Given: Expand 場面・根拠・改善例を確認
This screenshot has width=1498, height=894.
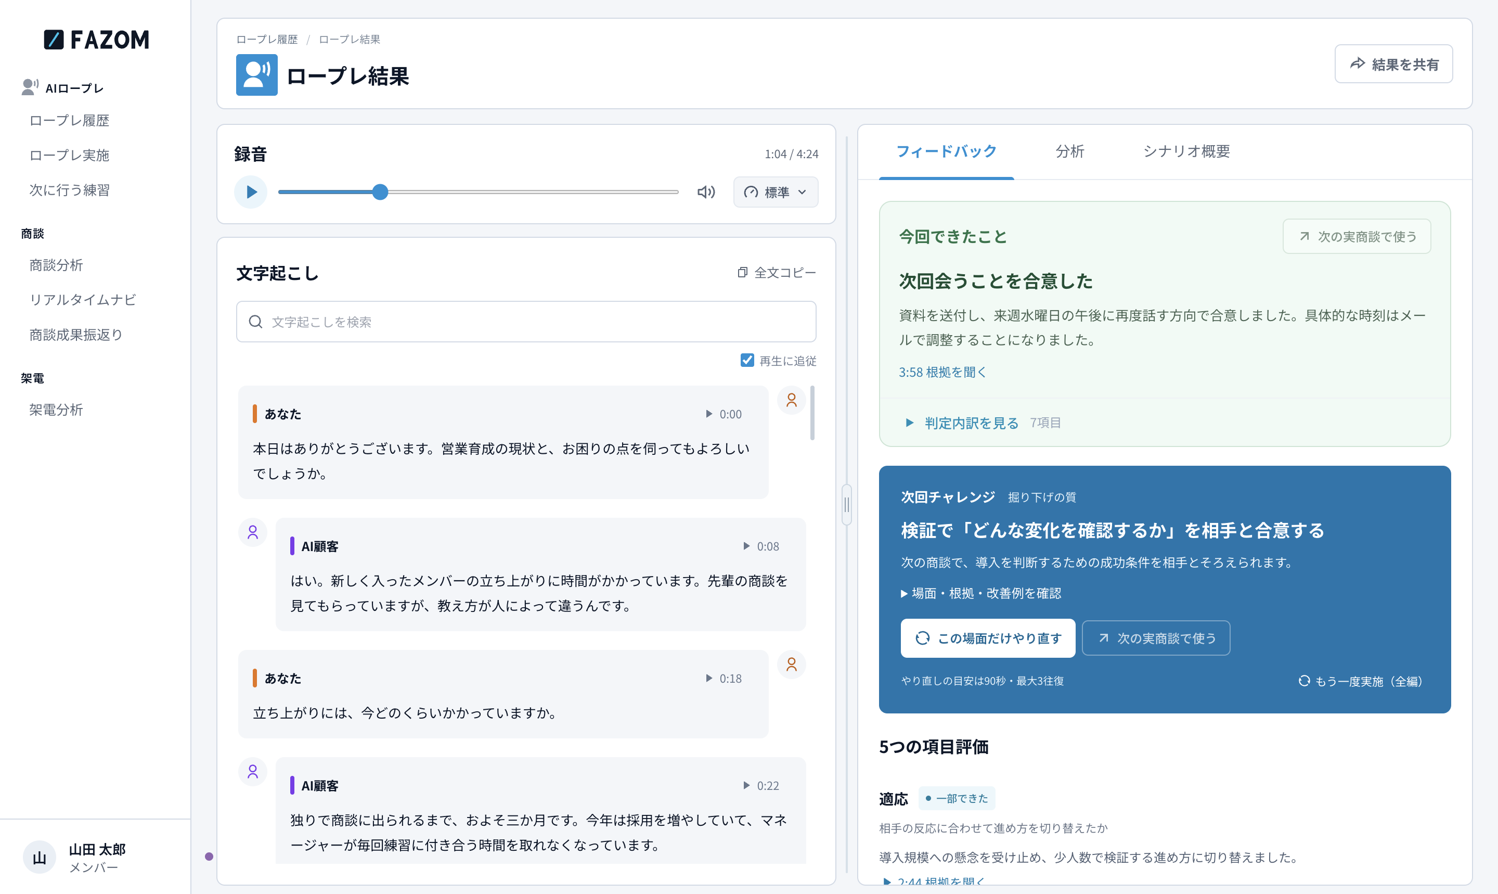Looking at the screenshot, I should point(981,593).
